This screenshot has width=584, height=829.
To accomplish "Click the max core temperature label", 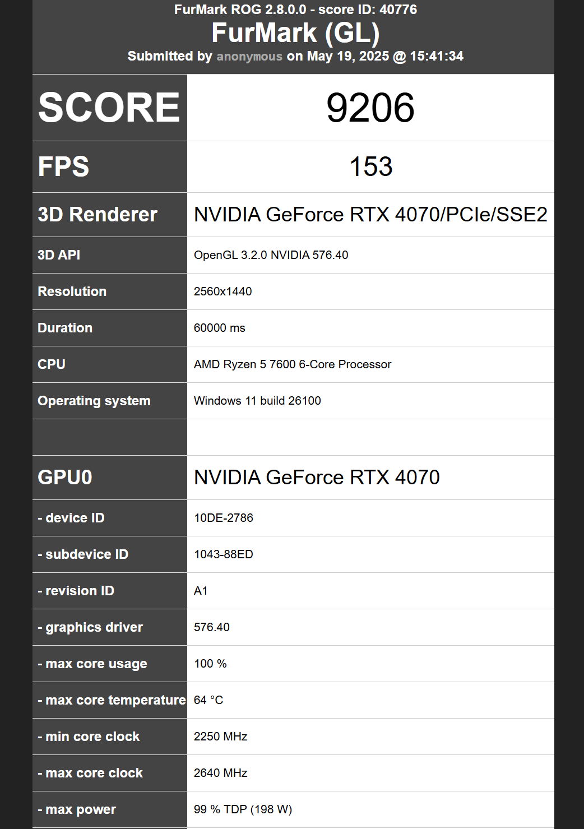I will pos(112,700).
